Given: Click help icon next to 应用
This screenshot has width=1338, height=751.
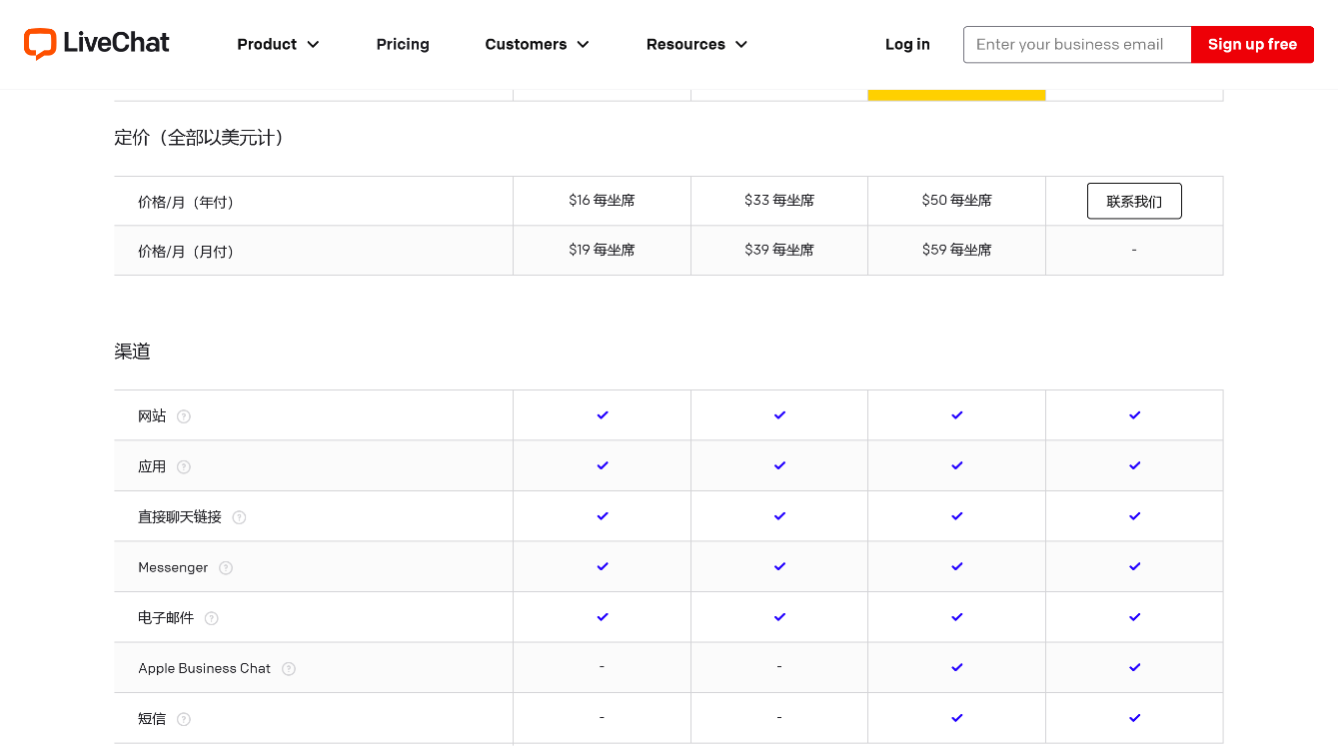Looking at the screenshot, I should coord(184,467).
